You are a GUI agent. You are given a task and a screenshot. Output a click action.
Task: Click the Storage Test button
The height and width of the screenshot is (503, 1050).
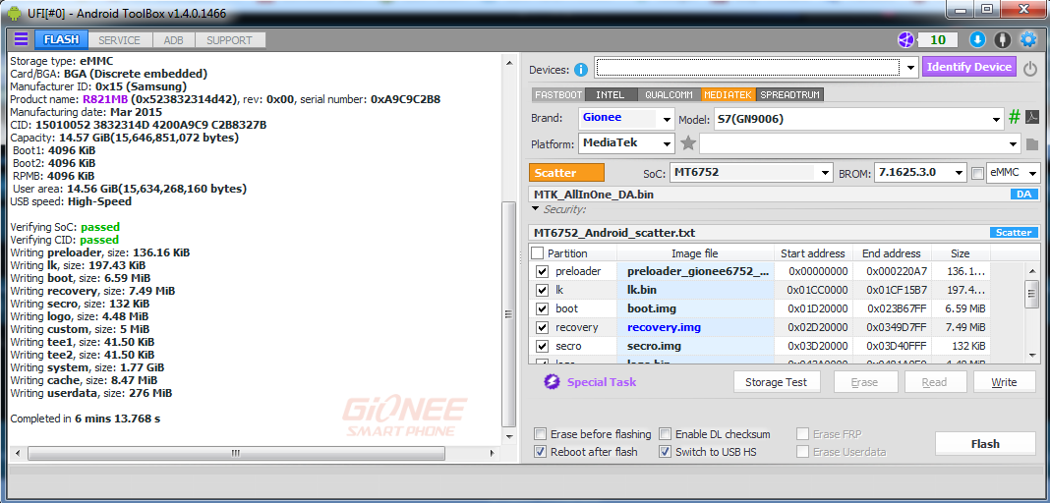(776, 382)
